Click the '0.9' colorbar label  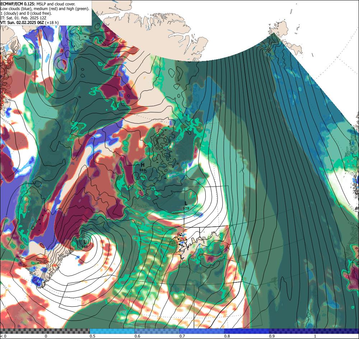pyautogui.click(x=272, y=336)
